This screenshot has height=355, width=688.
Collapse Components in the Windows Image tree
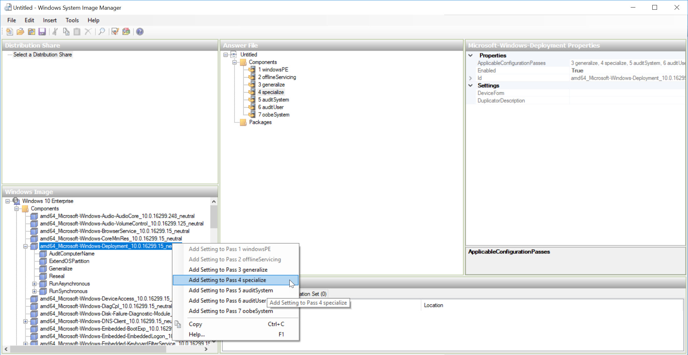tap(17, 209)
